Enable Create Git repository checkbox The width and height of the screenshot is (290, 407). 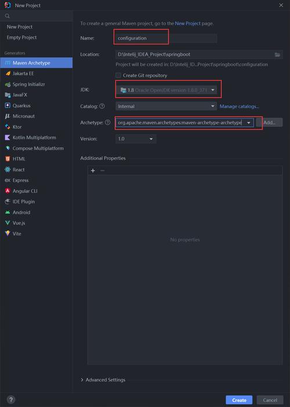118,75
